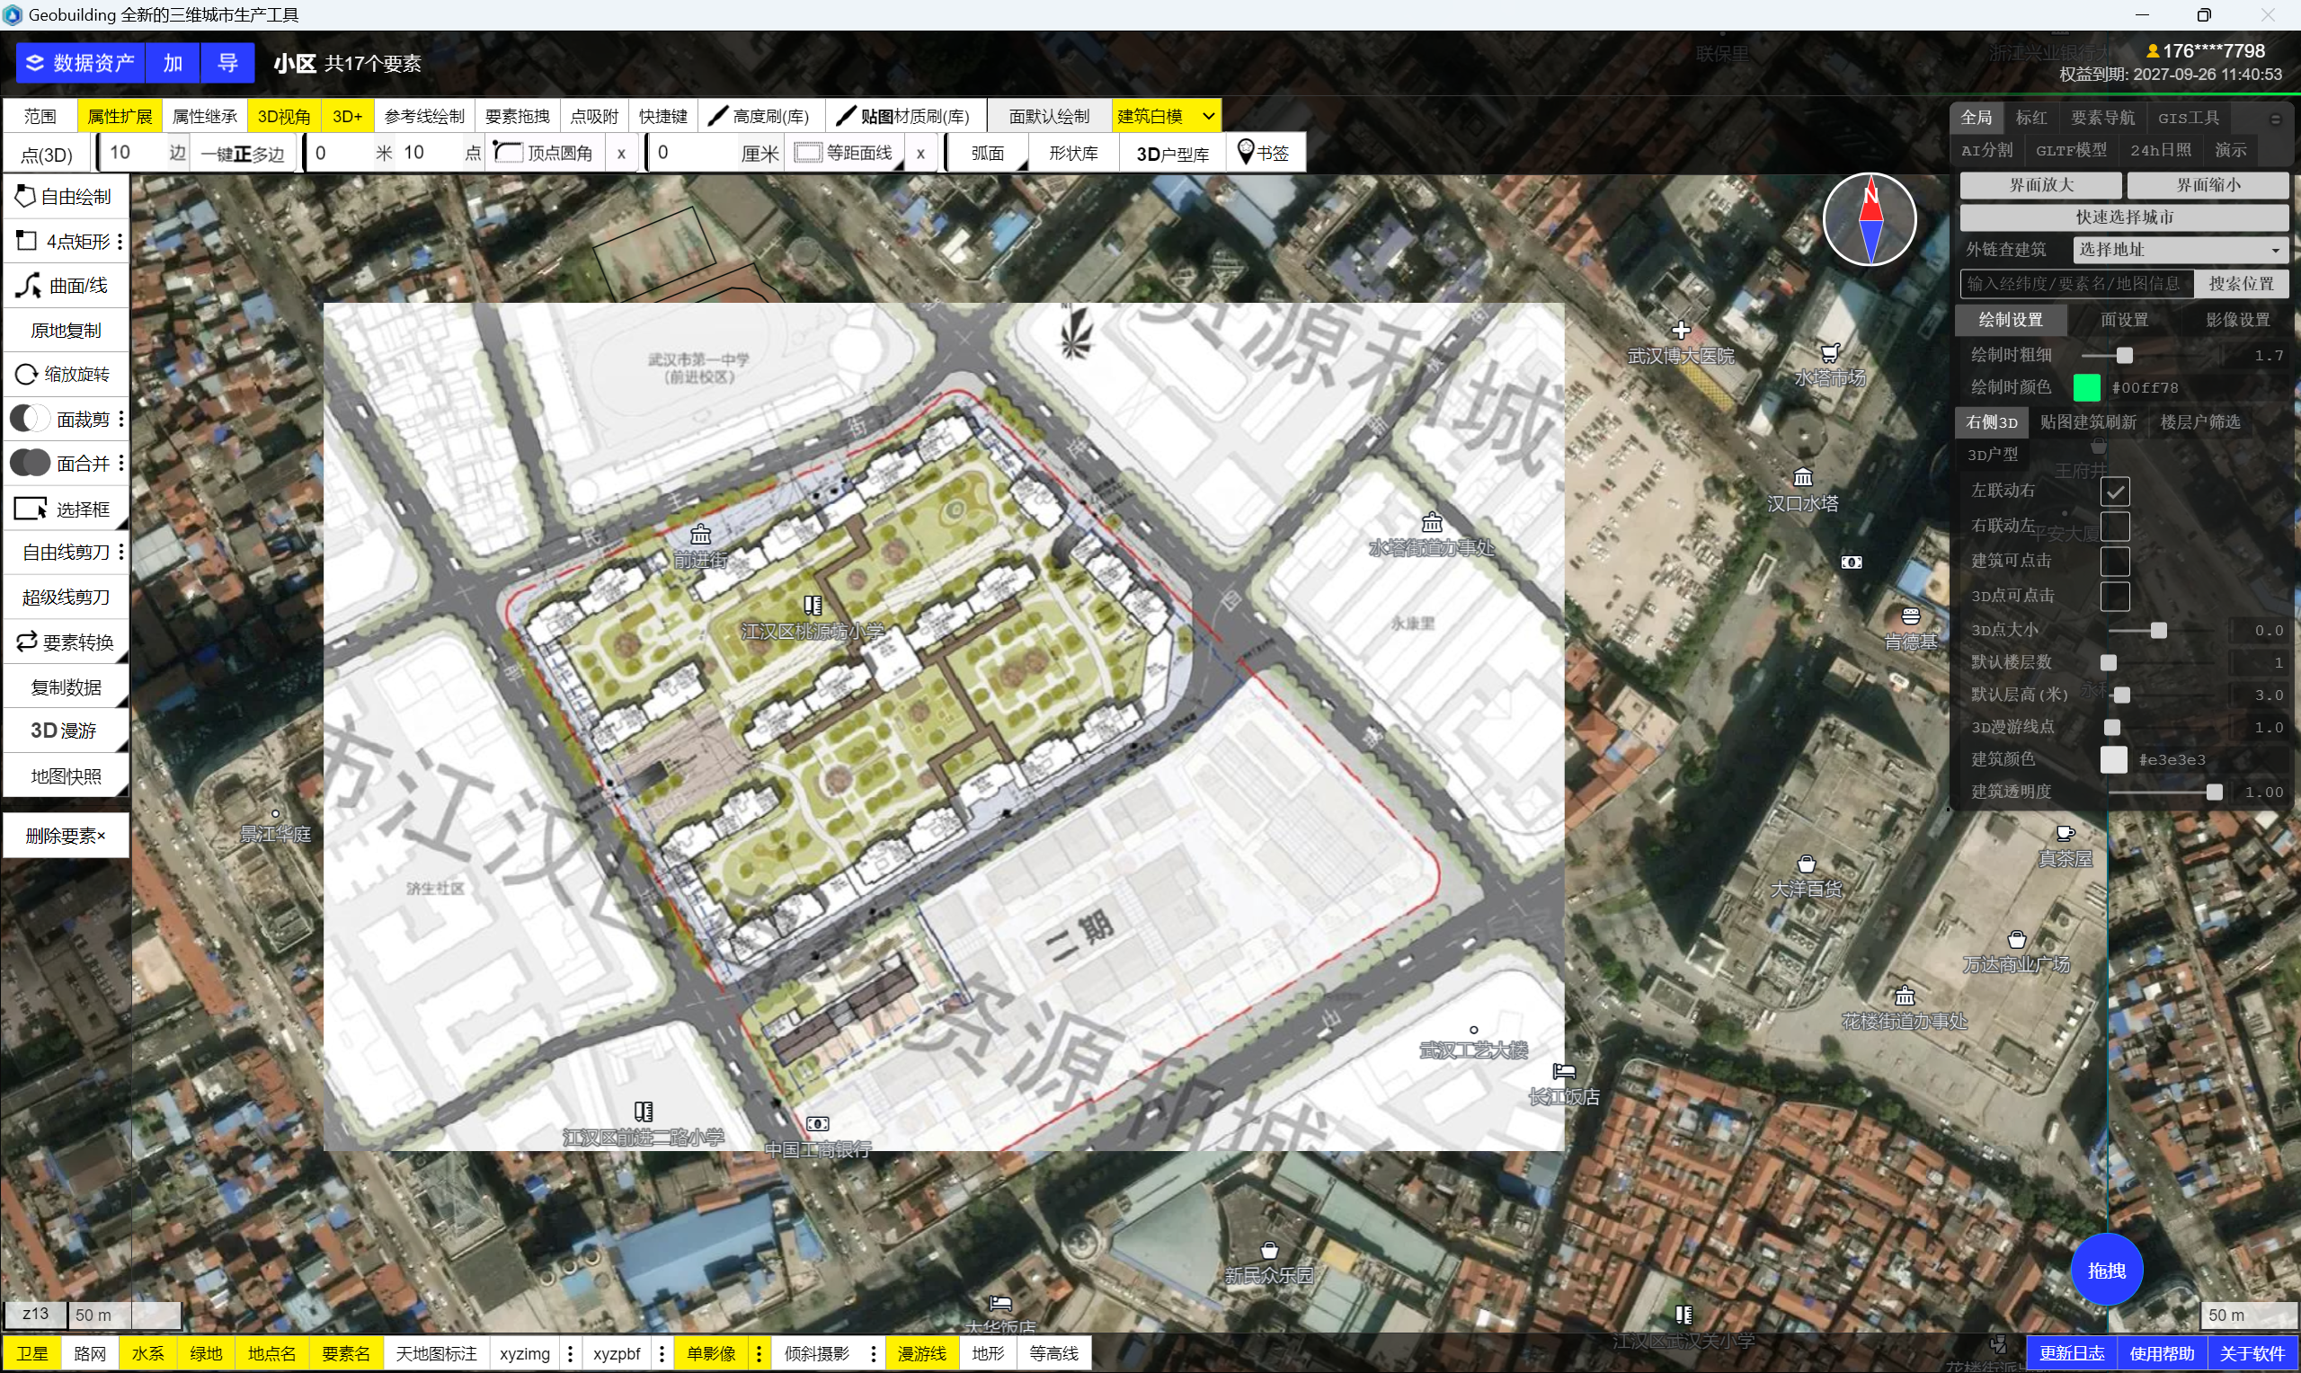This screenshot has height=1373, width=2301.
Task: Uncheck the 左联动右 checkbox
Action: click(2114, 492)
